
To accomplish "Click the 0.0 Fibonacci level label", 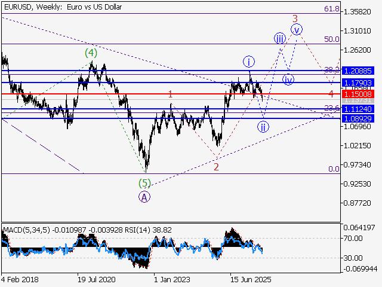I will coord(334,169).
